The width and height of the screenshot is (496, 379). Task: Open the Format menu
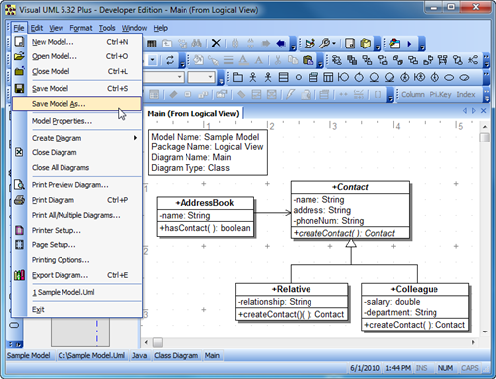pyautogui.click(x=81, y=28)
